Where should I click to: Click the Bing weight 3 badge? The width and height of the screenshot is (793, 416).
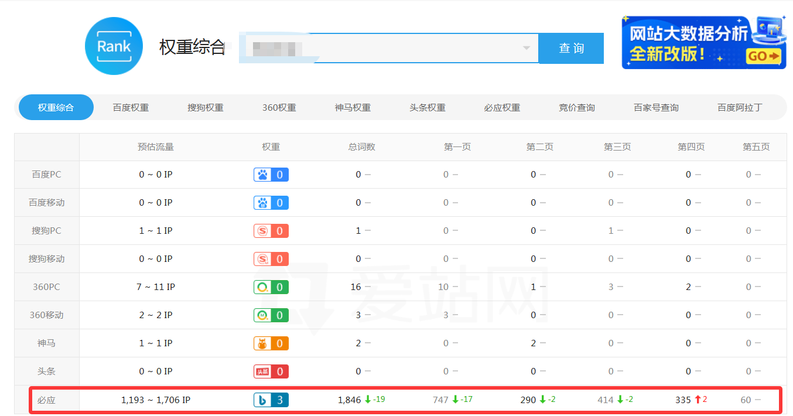271,400
